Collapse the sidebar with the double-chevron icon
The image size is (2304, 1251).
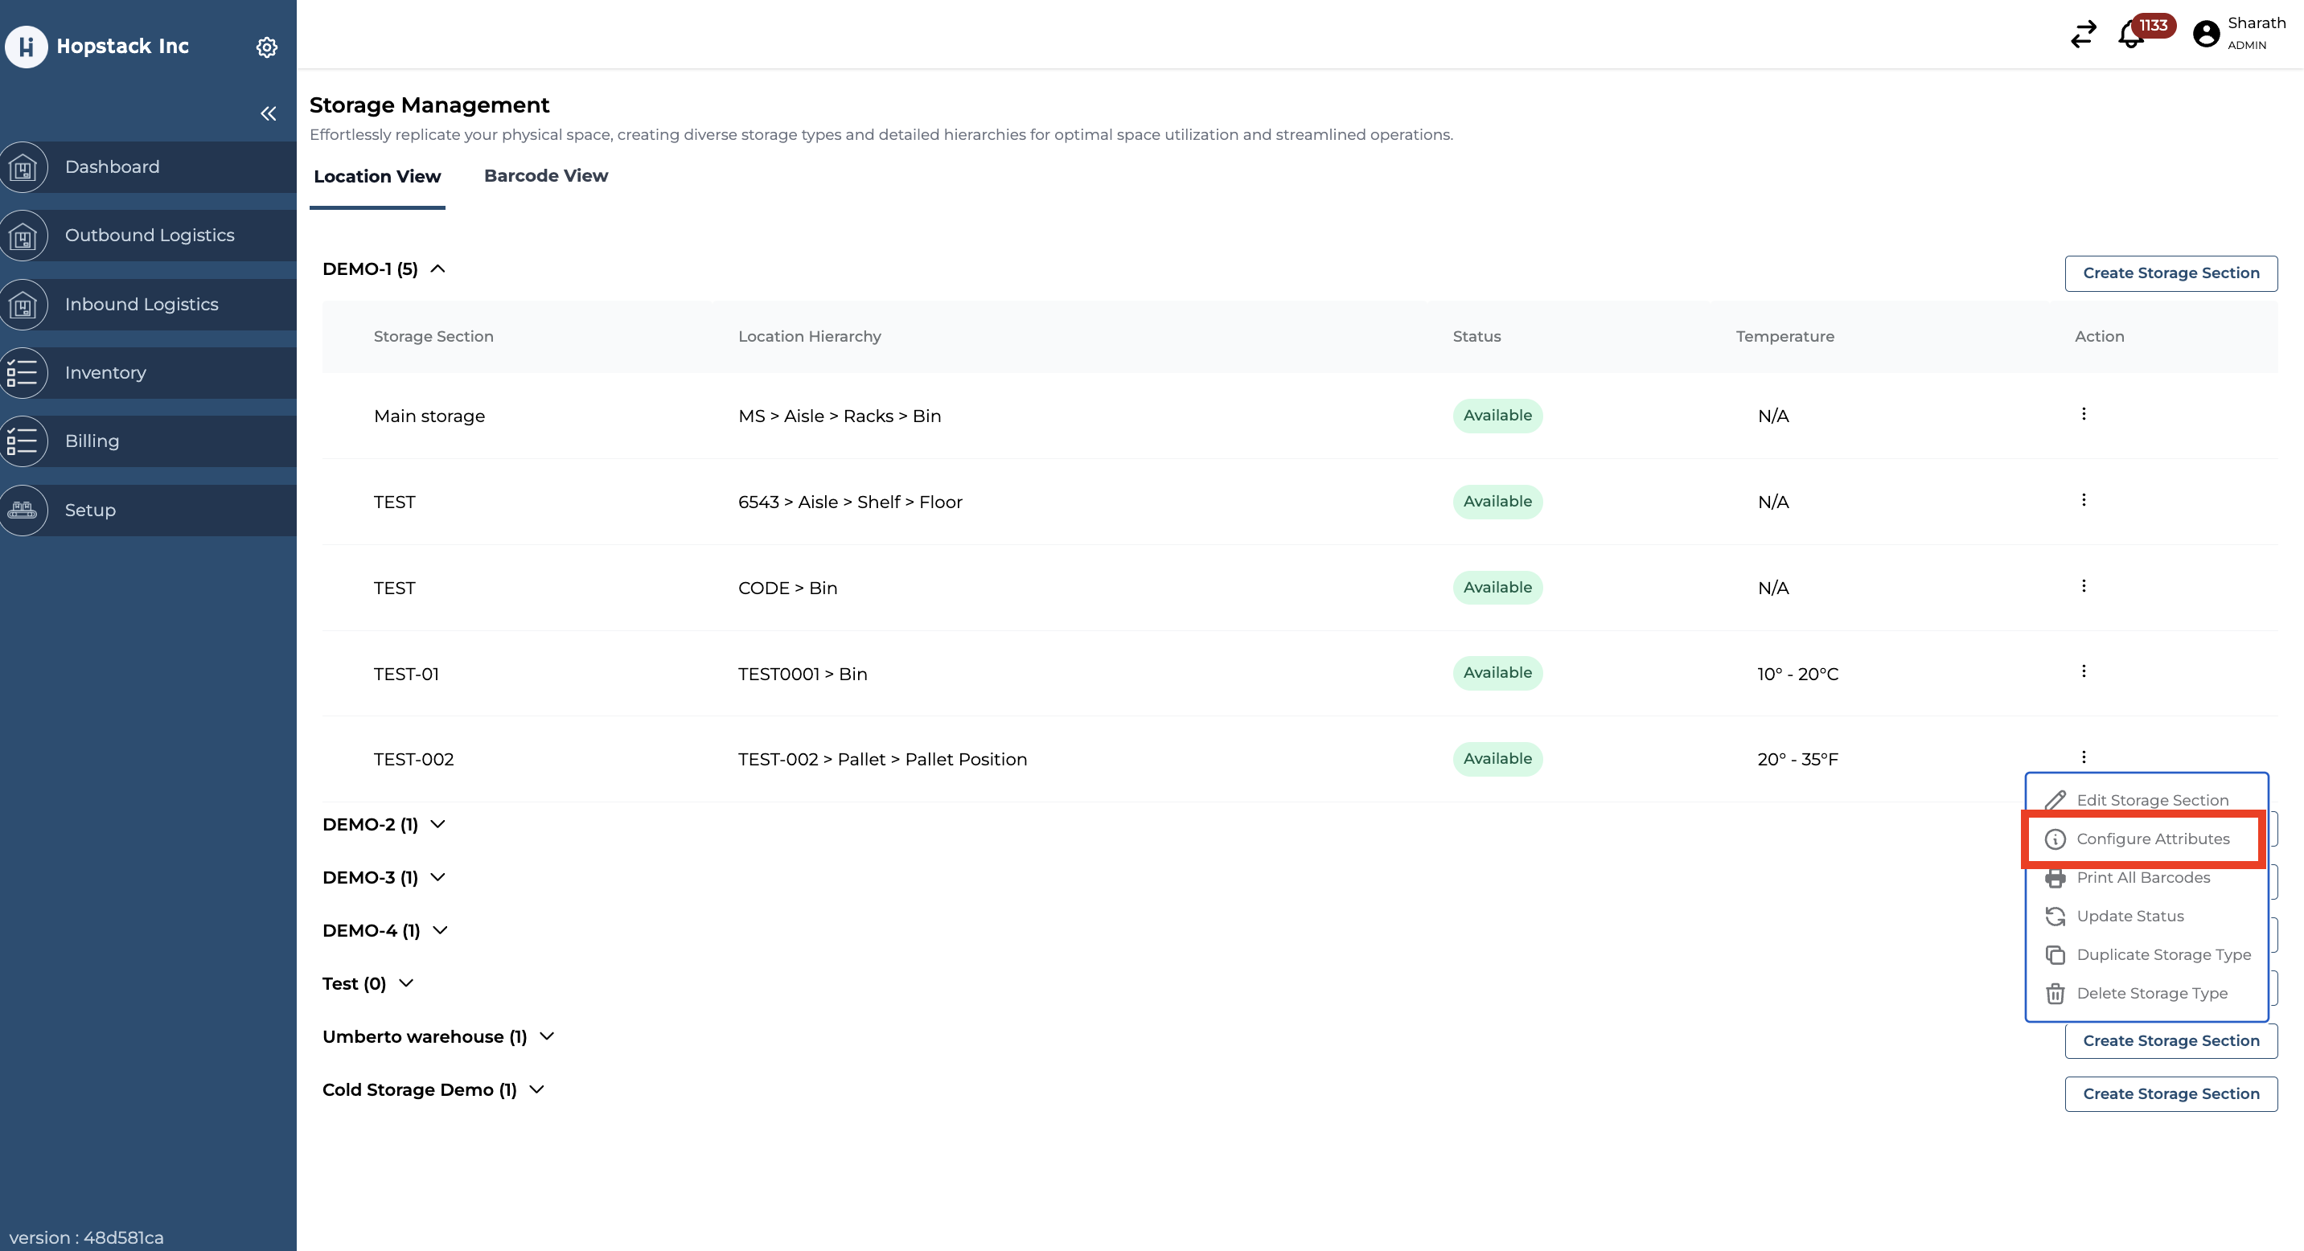(x=268, y=113)
